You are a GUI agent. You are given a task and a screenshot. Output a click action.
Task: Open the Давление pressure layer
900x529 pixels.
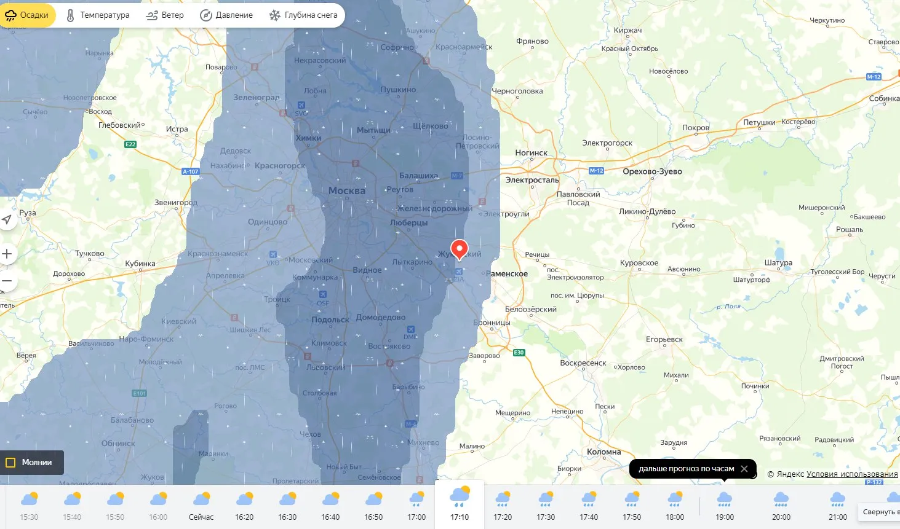tap(226, 15)
